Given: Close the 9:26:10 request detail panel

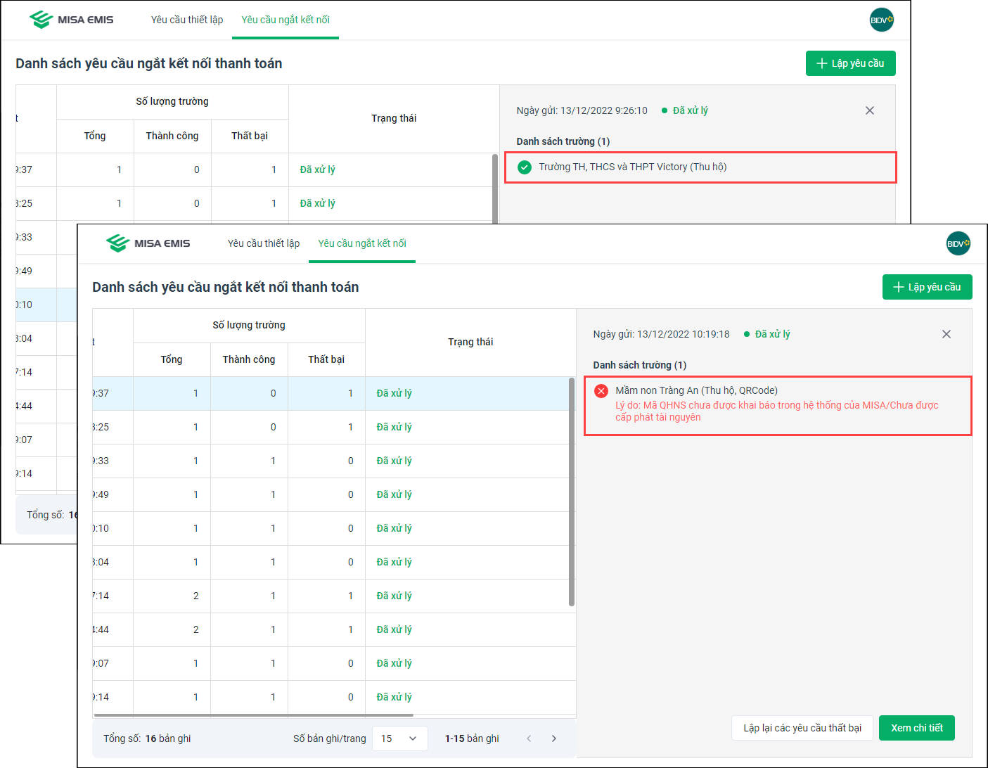Looking at the screenshot, I should tap(870, 110).
